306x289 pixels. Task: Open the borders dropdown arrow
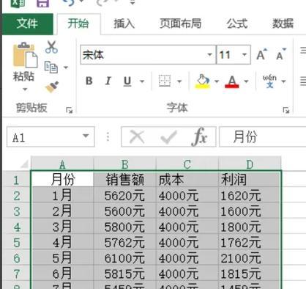[179, 81]
